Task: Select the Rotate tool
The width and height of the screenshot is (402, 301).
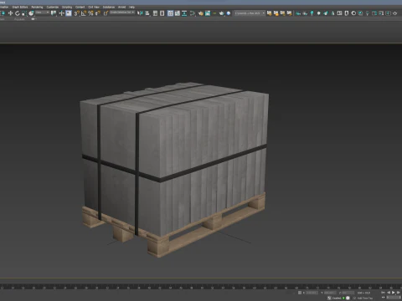Action: pyautogui.click(x=18, y=13)
